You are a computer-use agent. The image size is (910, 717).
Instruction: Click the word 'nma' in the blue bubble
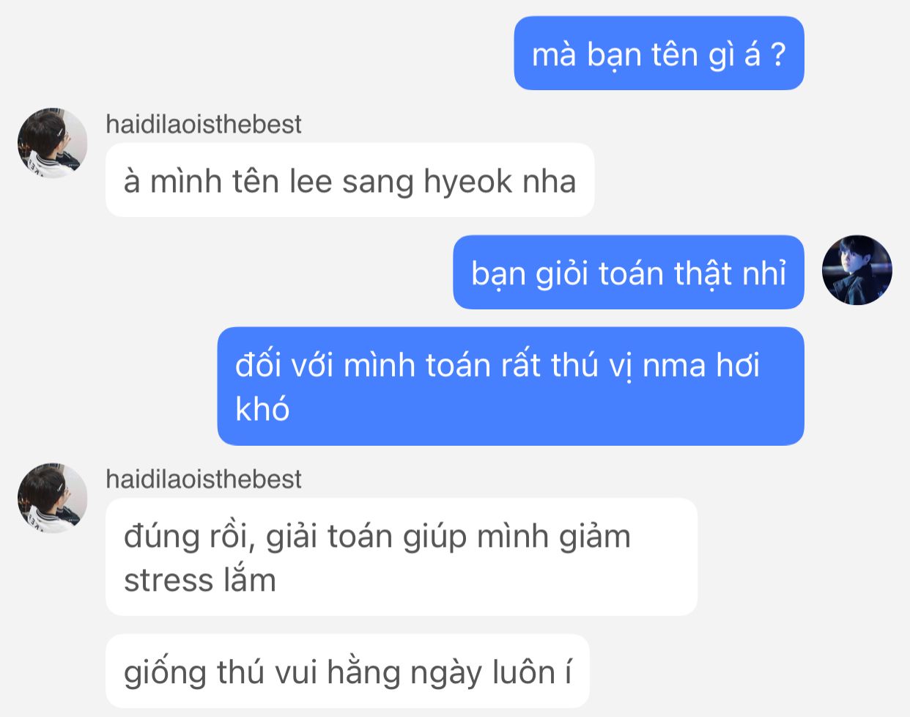pyautogui.click(x=674, y=367)
